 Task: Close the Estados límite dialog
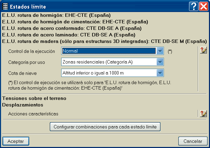[x=203, y=6]
